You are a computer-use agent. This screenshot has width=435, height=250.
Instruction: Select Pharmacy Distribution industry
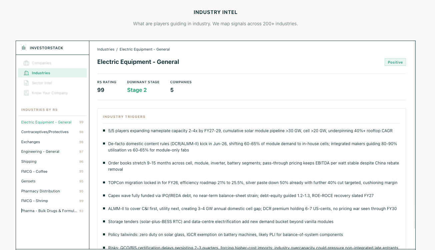click(52, 191)
